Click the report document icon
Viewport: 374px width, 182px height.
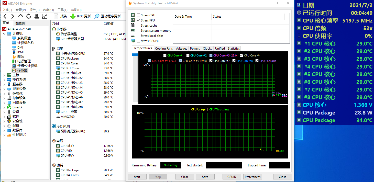56,16
